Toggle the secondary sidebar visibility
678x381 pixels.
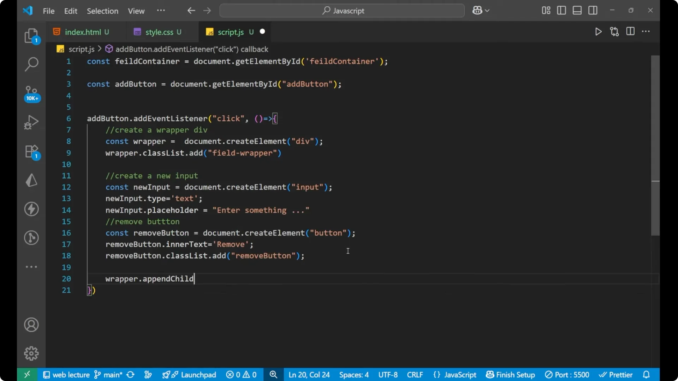point(593,10)
